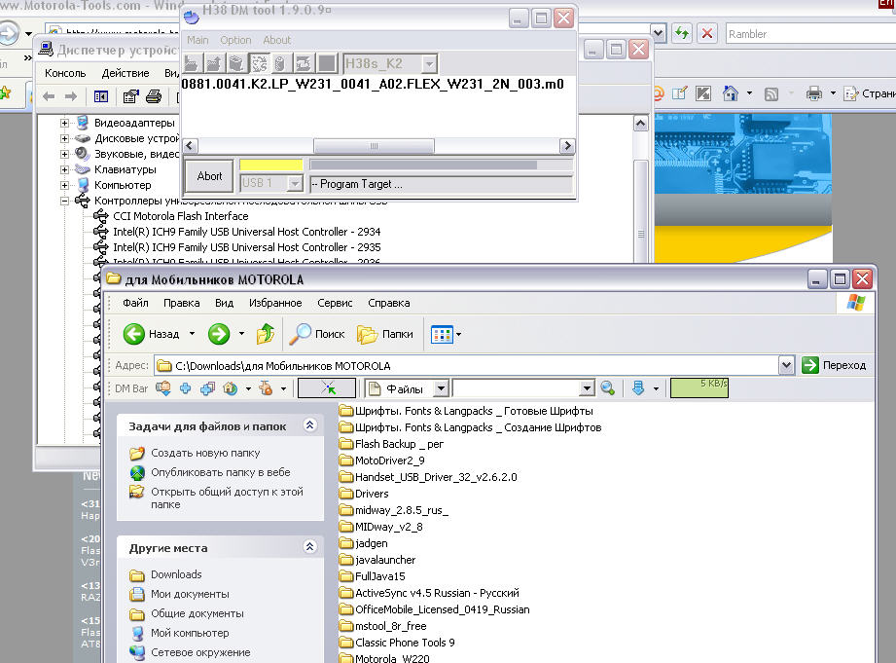Click Abort in H38 DM tool
This screenshot has width=896, height=663.
pyautogui.click(x=209, y=176)
